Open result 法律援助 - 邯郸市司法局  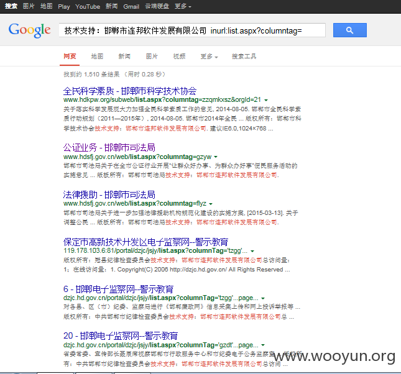tap(109, 195)
